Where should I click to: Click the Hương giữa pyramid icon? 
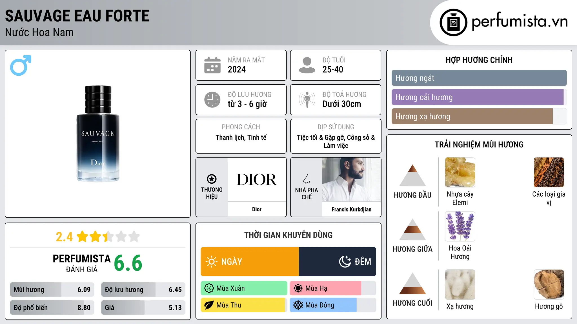pos(412,229)
